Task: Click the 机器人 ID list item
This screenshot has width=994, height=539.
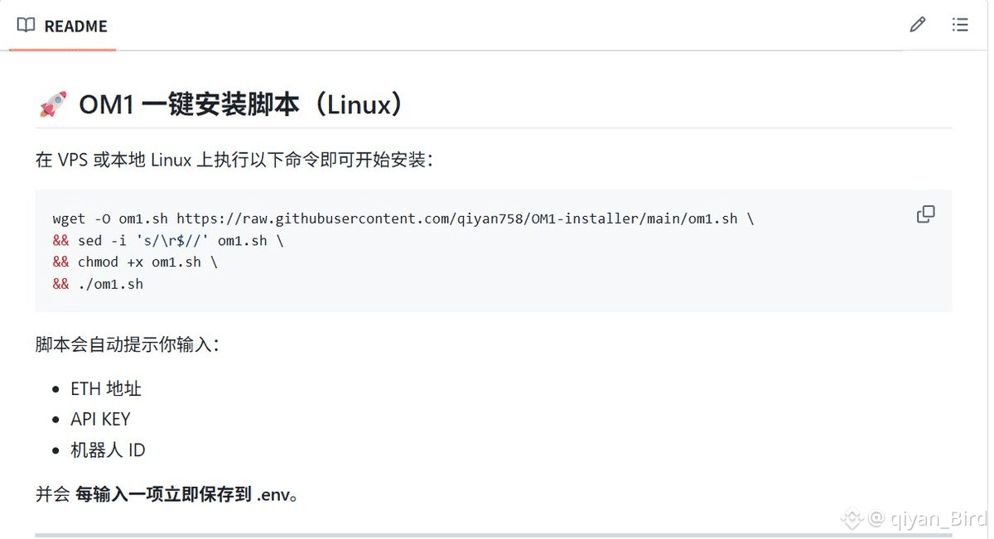Action: (x=108, y=450)
